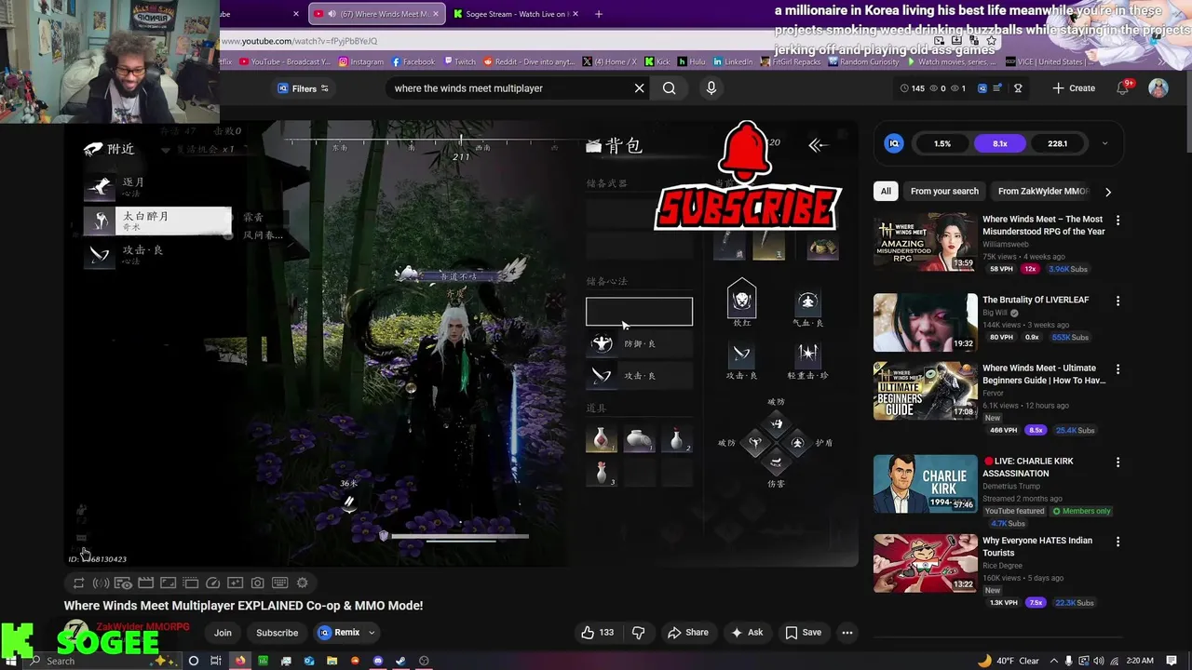Open the Twitch bookmark
1192x670 pixels.
click(x=459, y=61)
